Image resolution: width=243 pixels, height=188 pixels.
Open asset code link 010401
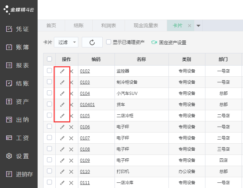point(87,105)
